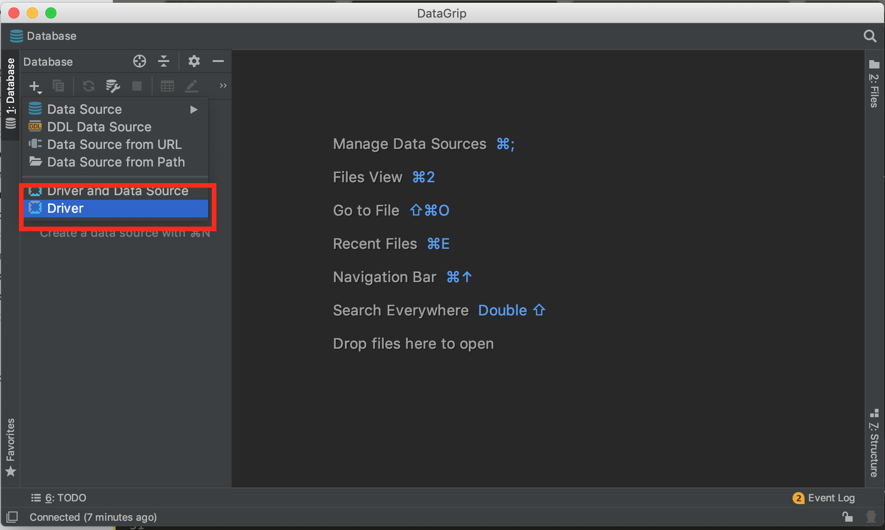Click the Refresh icon in Database toolbar
The height and width of the screenshot is (530, 885).
88,86
